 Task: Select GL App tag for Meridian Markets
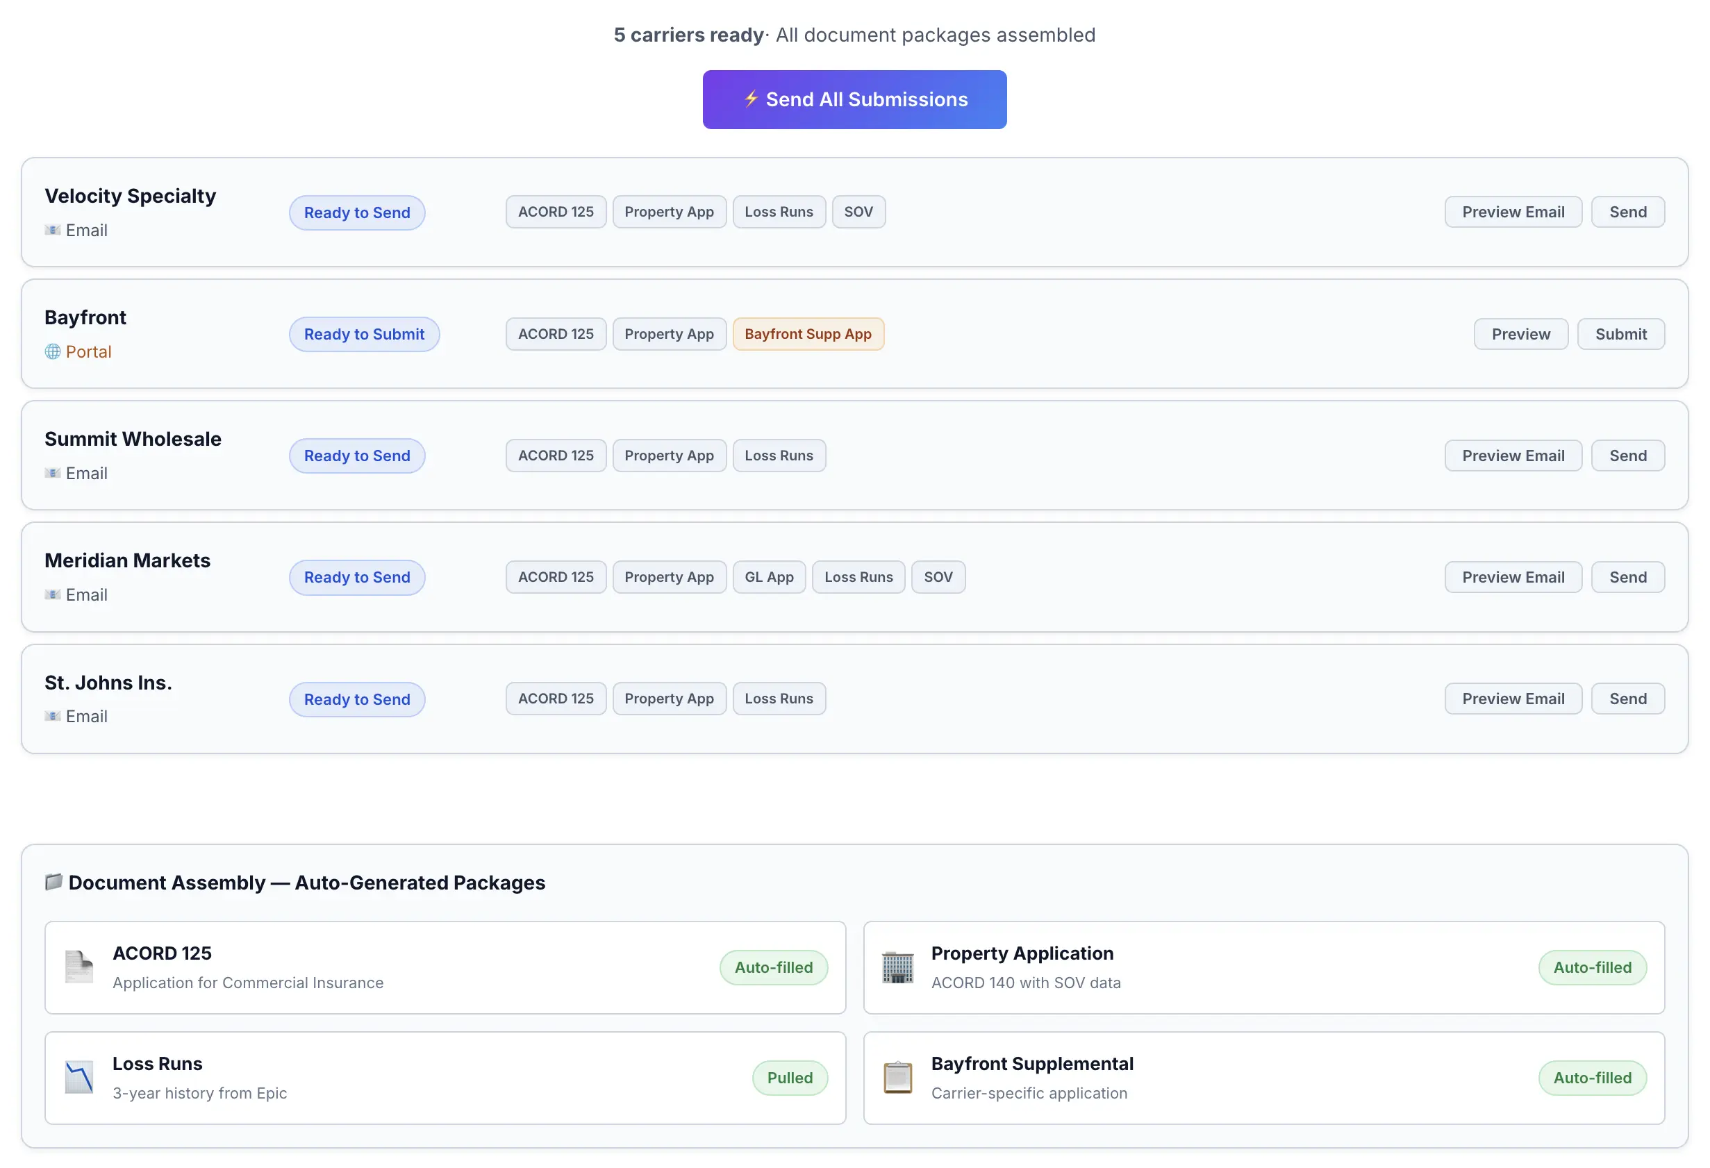768,576
